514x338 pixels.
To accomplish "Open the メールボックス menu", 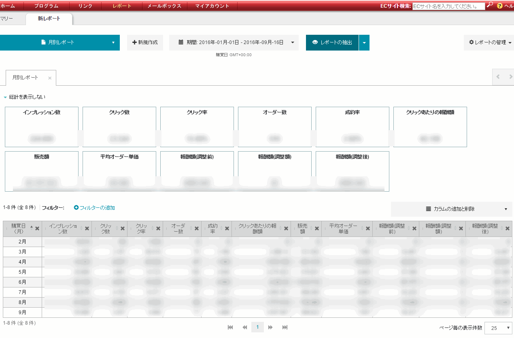I will 164,6.
